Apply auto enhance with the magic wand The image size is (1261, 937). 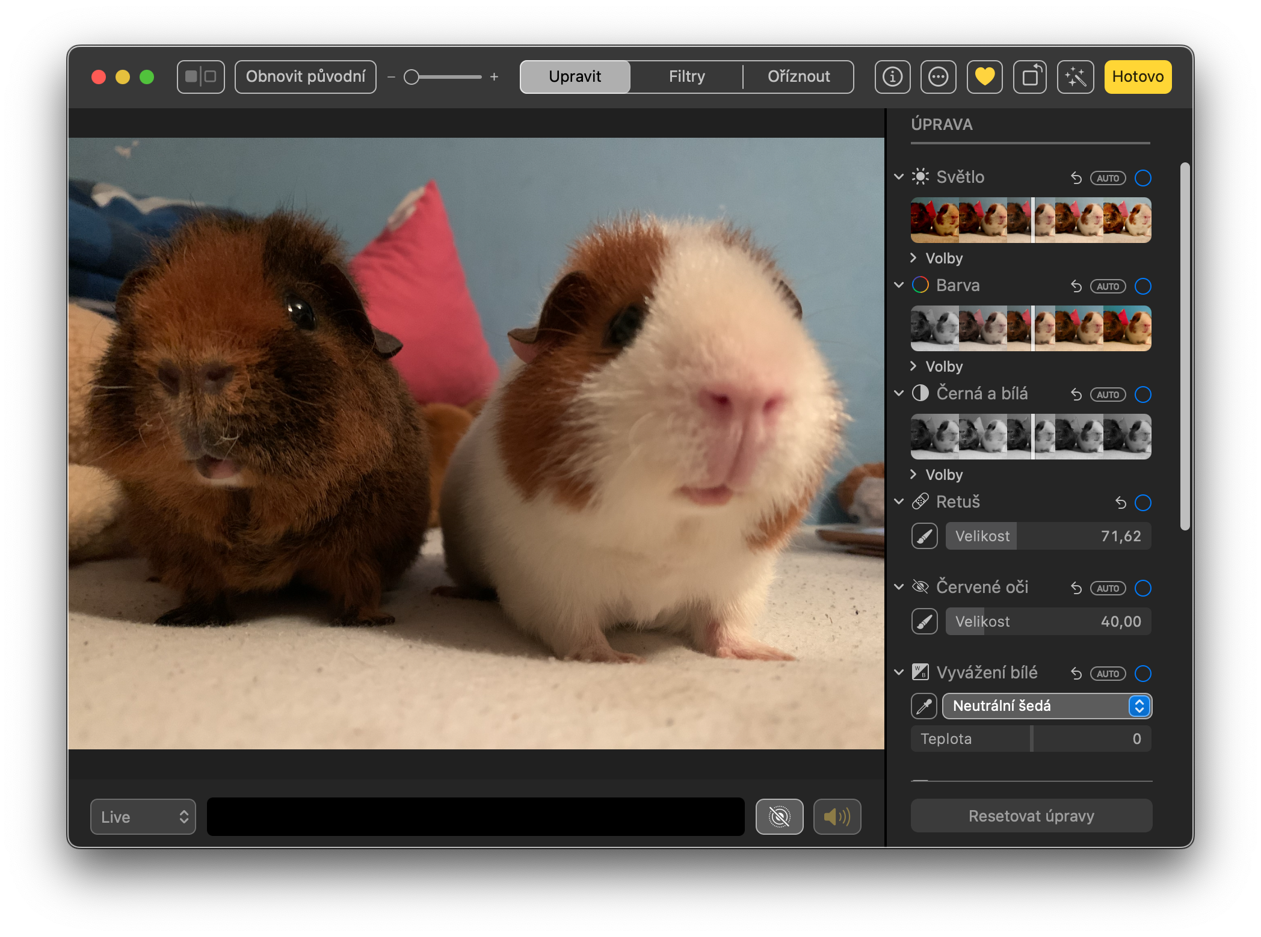click(1075, 77)
